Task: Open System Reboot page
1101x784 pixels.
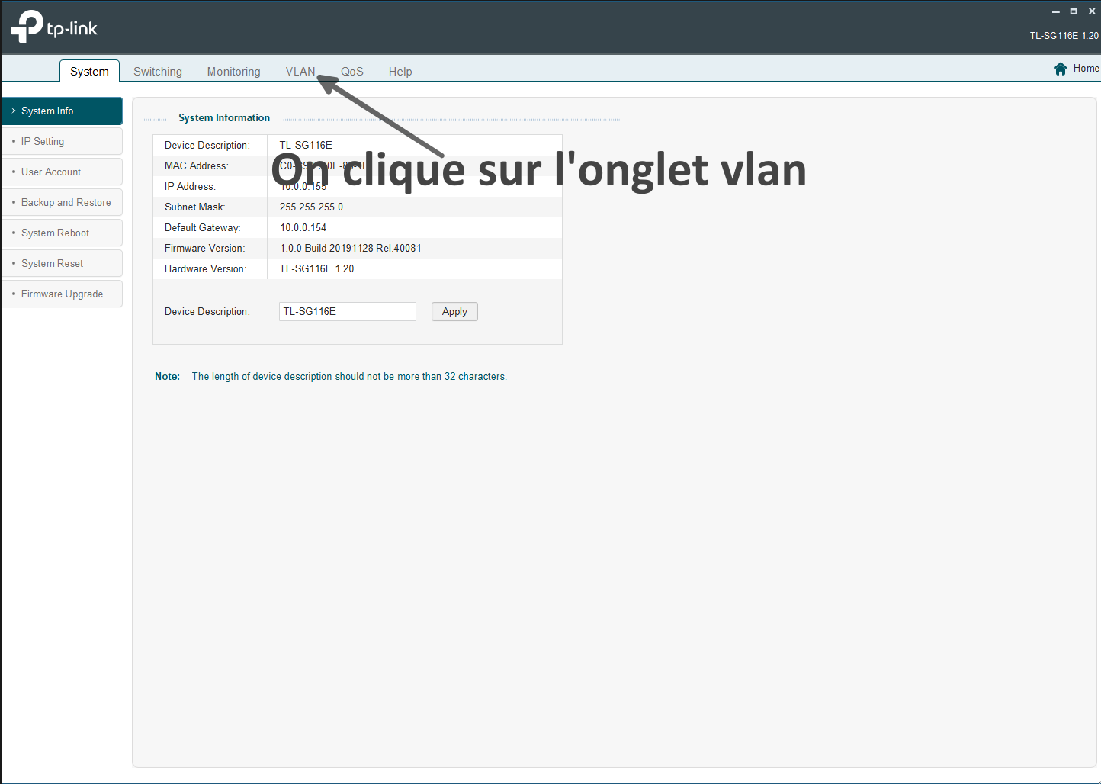Action: point(63,233)
